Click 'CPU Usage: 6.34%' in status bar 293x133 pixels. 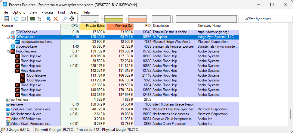(x=15, y=130)
